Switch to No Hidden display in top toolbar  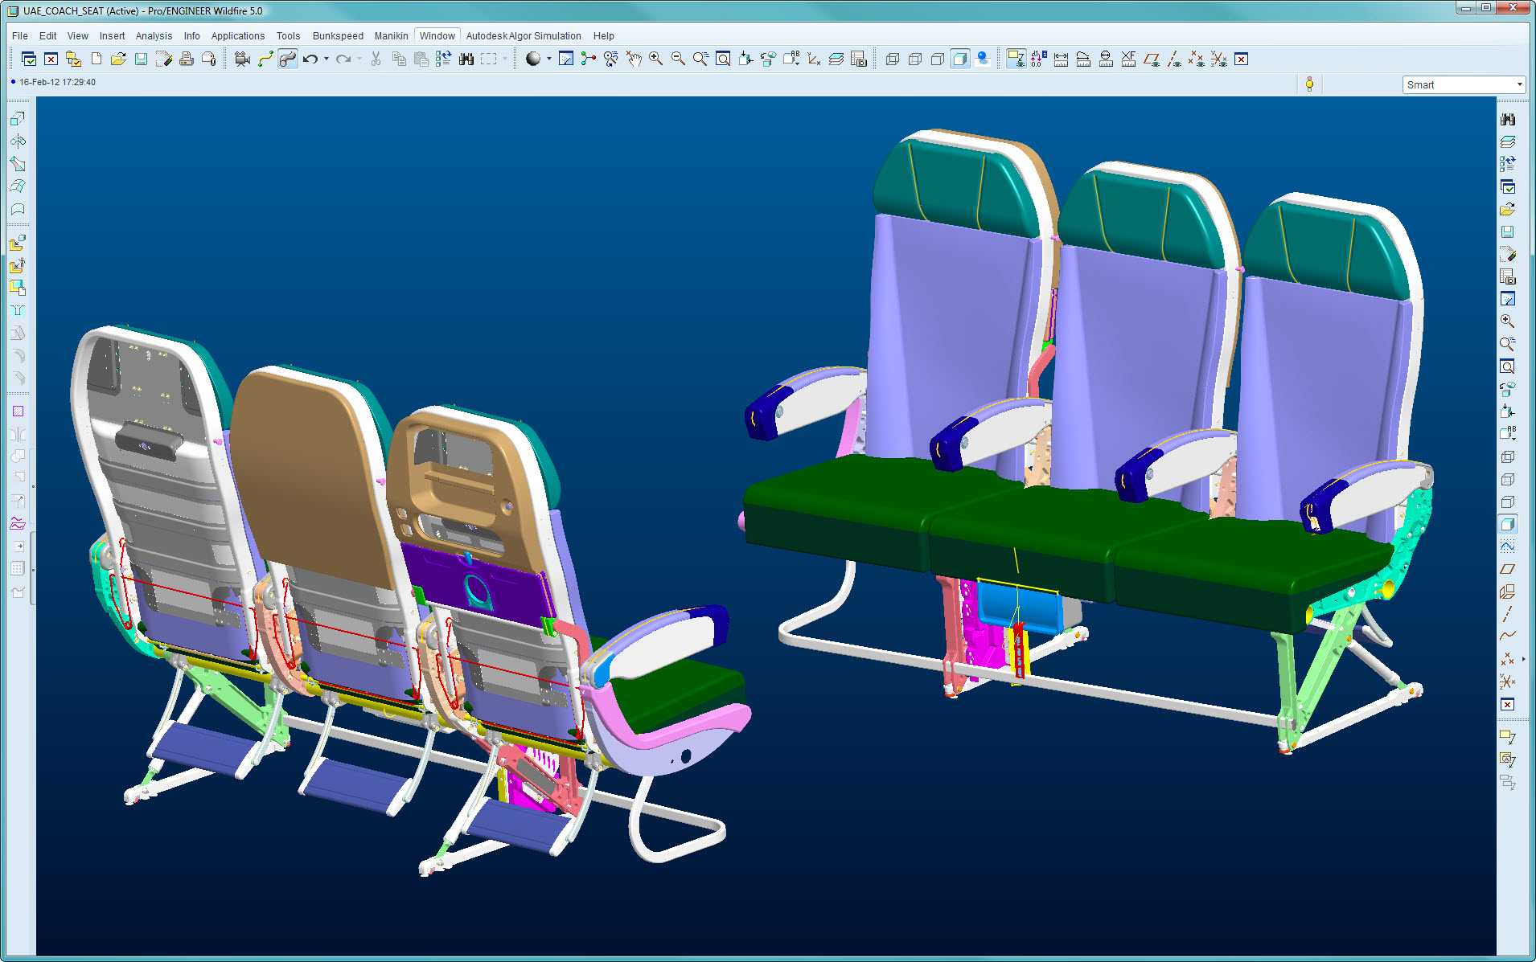pos(937,59)
